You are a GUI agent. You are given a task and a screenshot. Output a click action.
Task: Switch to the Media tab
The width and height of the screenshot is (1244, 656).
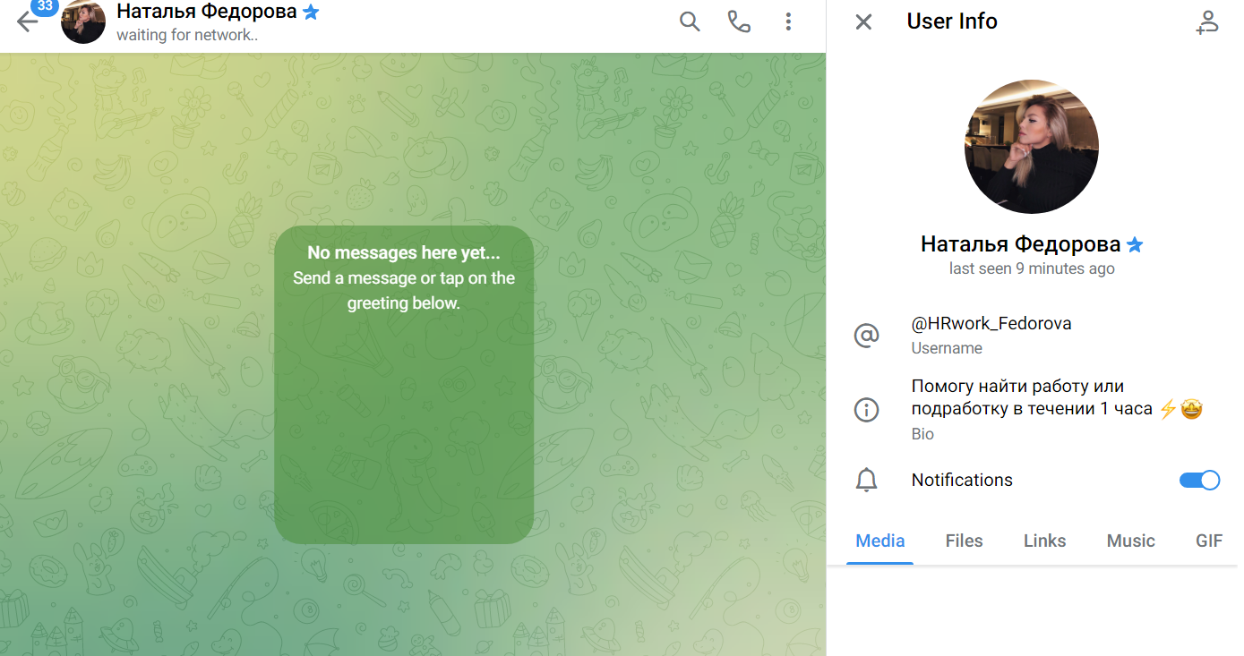pos(879,541)
